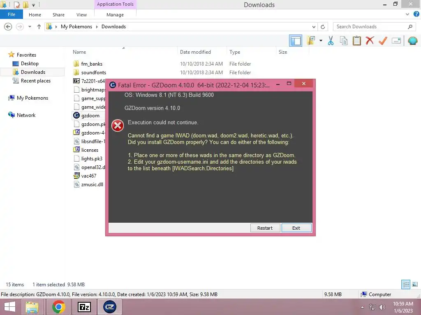Screen dimensions: 421x315
Task: Click the globe shell icon in toolbar
Action: pos(412,41)
